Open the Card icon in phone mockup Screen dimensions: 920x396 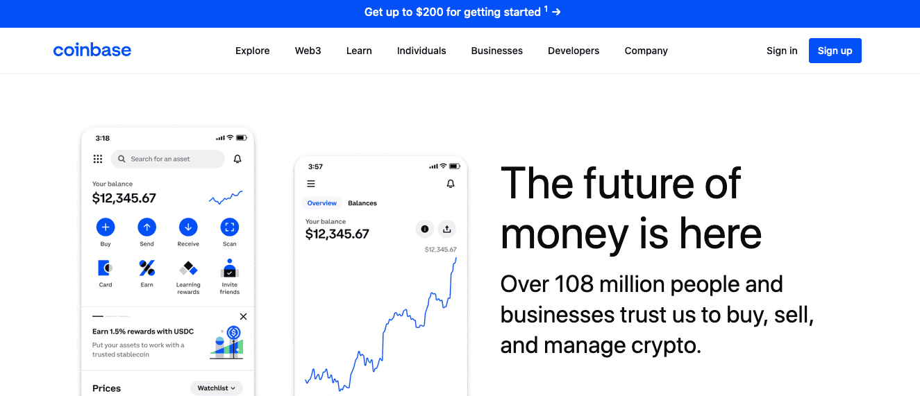(106, 268)
